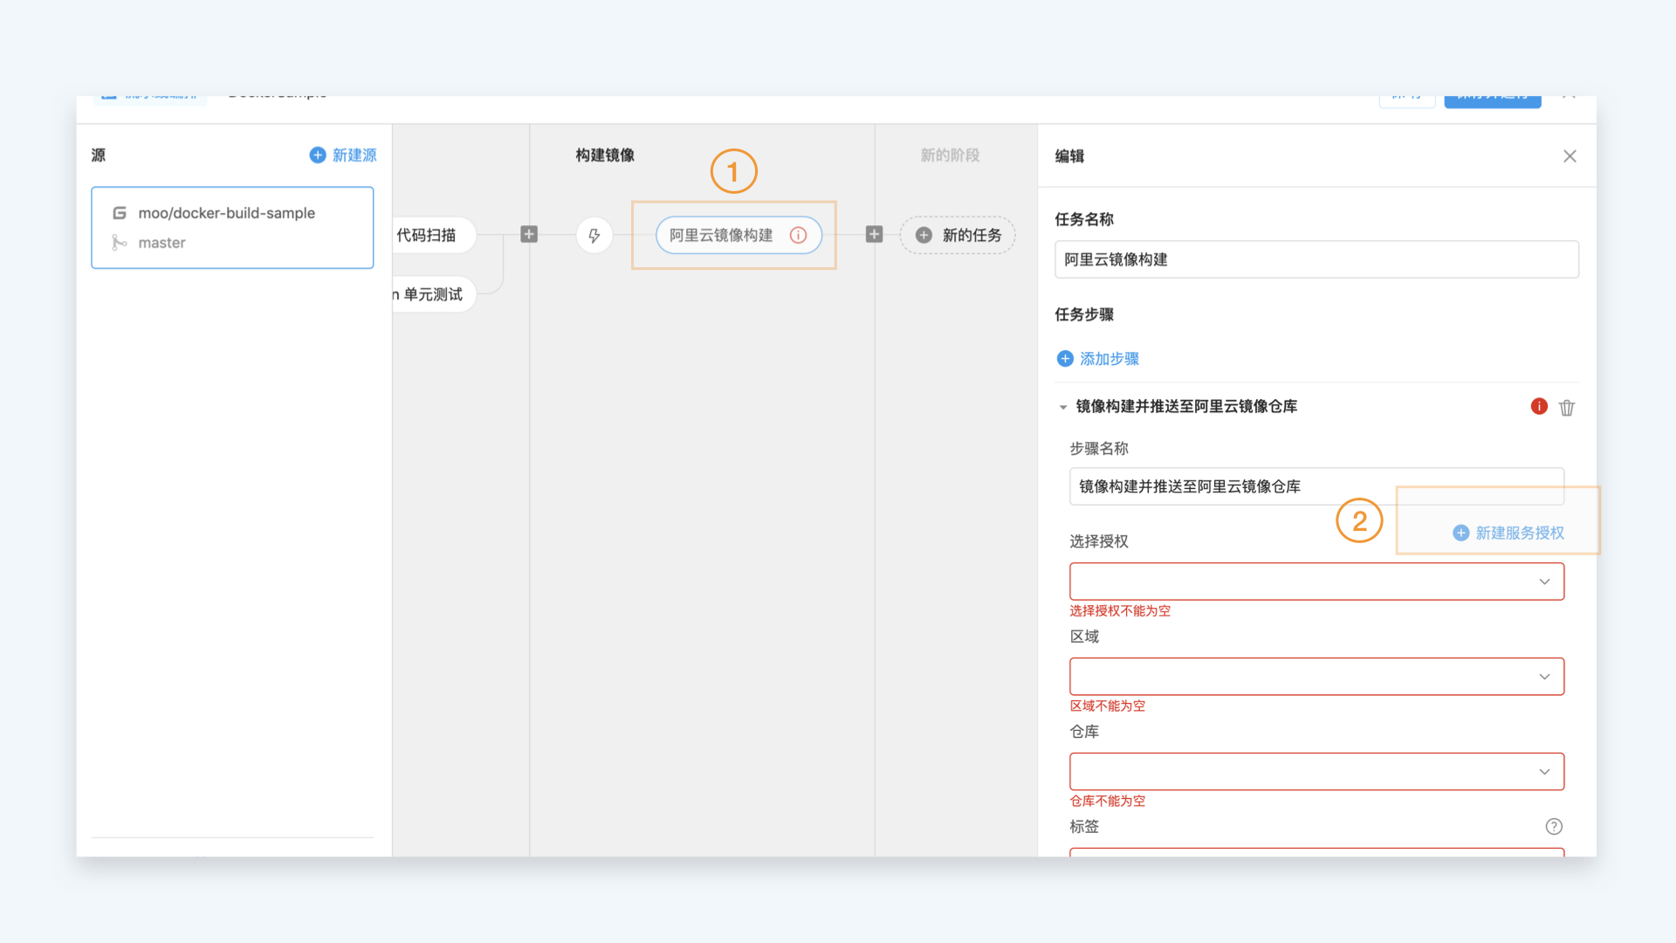Click the warning icon on 阿里云镜像构建 node
This screenshot has height=943, width=1676.
(798, 235)
